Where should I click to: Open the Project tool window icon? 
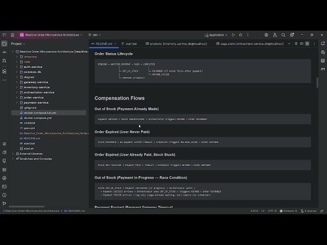(4, 44)
